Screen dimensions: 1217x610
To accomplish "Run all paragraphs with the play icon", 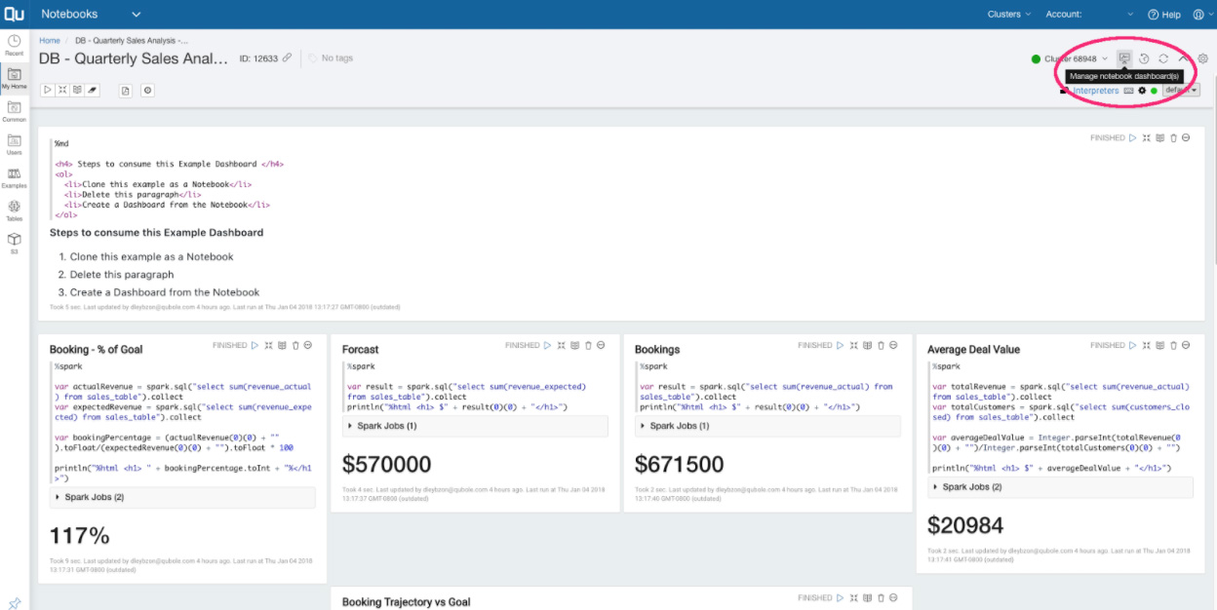I will 48,90.
